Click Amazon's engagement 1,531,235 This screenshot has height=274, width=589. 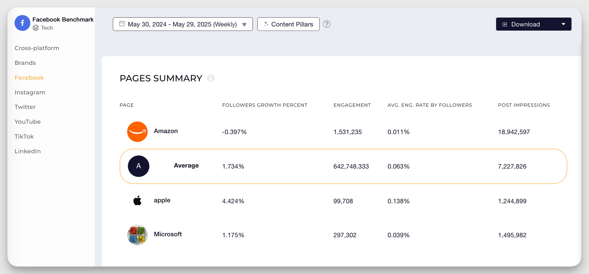pos(348,132)
